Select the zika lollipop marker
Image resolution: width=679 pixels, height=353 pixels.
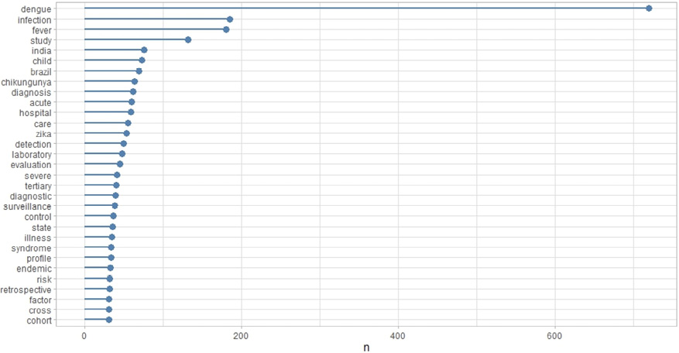127,133
